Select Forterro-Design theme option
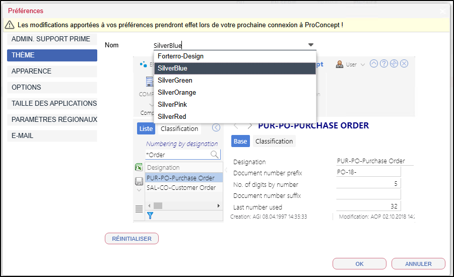Image resolution: width=454 pixels, height=277 pixels. point(180,56)
